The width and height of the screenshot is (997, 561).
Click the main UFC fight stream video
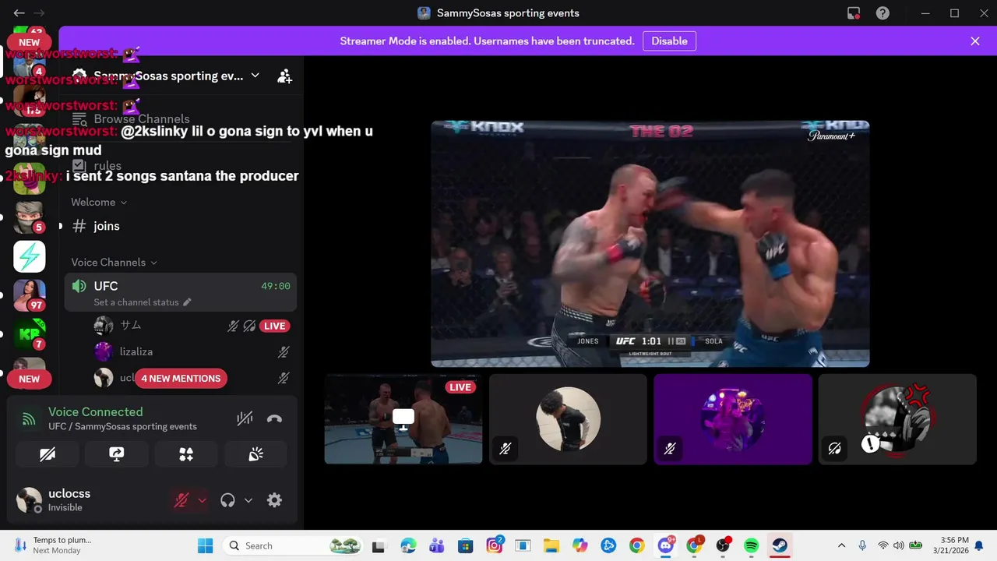[650, 243]
